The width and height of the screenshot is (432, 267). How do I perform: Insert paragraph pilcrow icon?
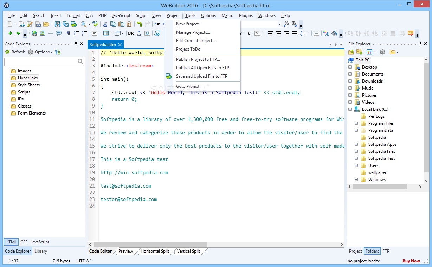coord(69,33)
